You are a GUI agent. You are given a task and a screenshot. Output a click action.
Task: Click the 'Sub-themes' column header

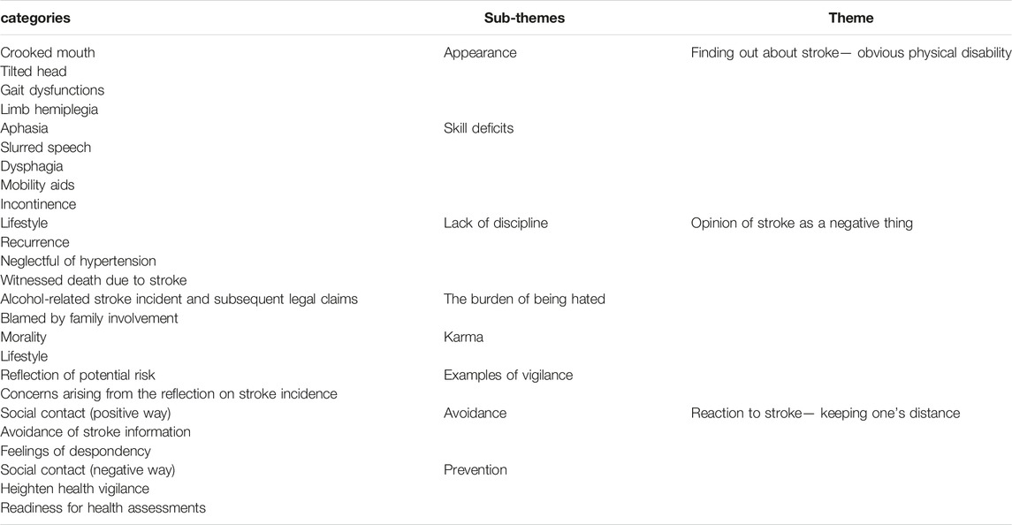[x=524, y=18]
